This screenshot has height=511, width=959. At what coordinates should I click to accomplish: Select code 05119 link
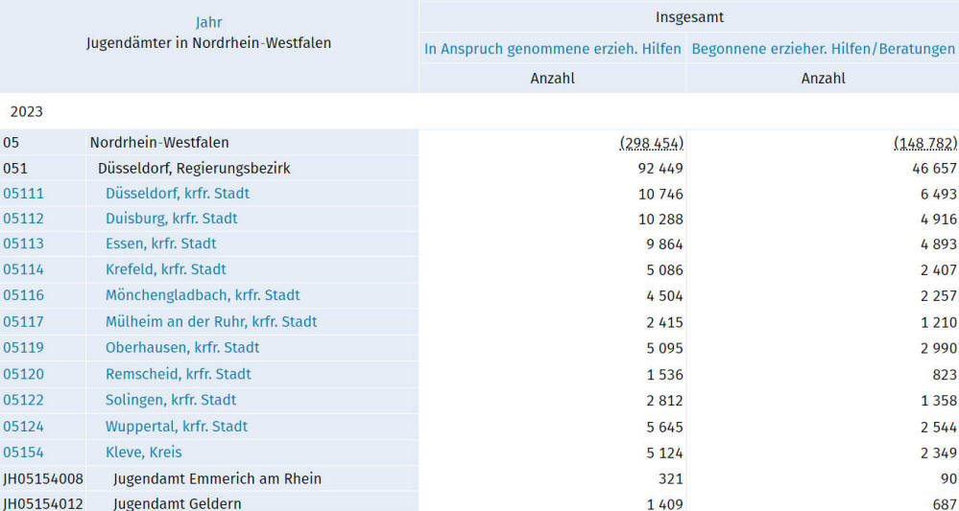(x=23, y=347)
